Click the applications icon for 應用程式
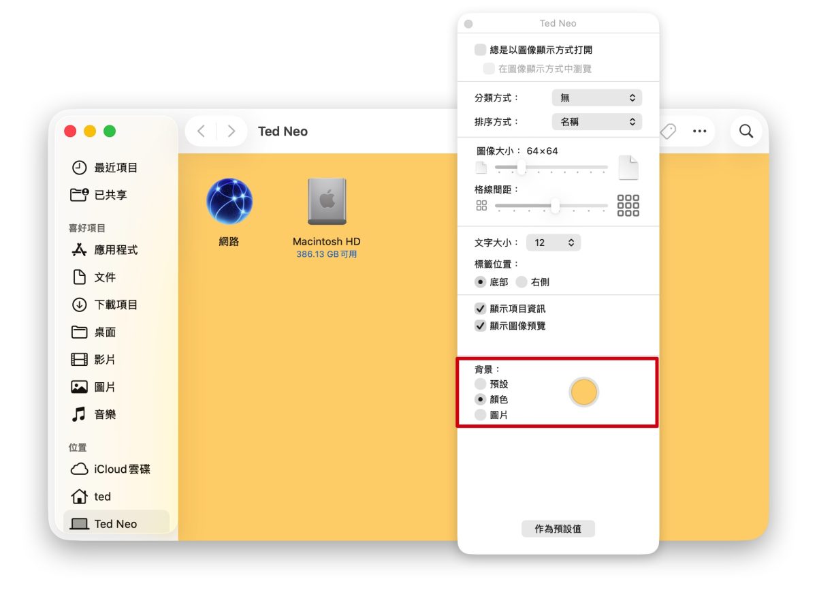This screenshot has height=605, width=817. click(80, 250)
